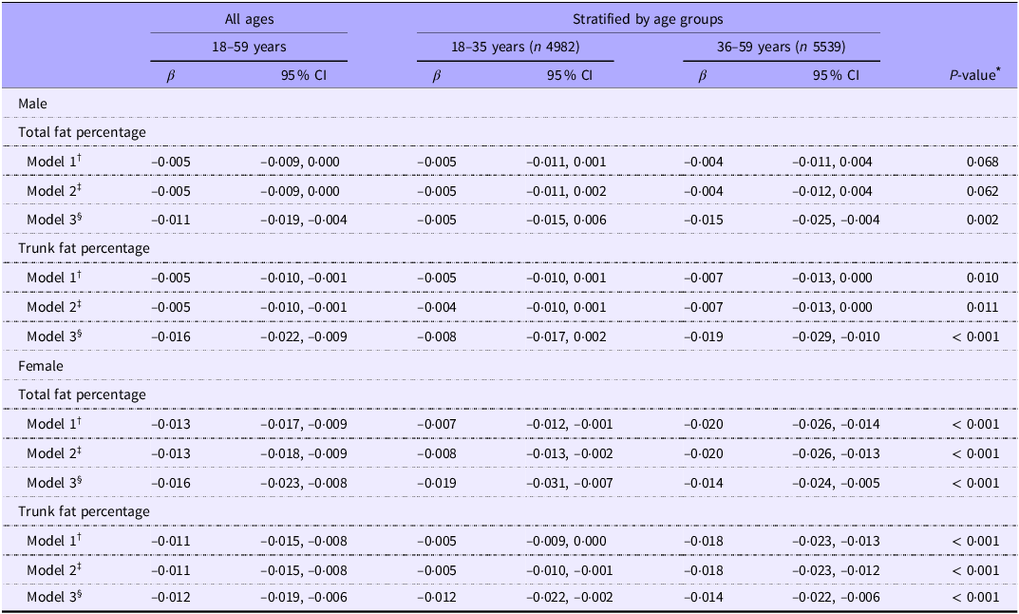The width and height of the screenshot is (1019, 614).
Task: Pick the CI cell '–0·026, –0·014'
Action: (836, 424)
